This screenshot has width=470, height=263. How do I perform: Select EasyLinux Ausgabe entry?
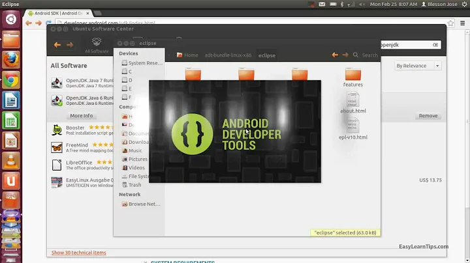80,183
